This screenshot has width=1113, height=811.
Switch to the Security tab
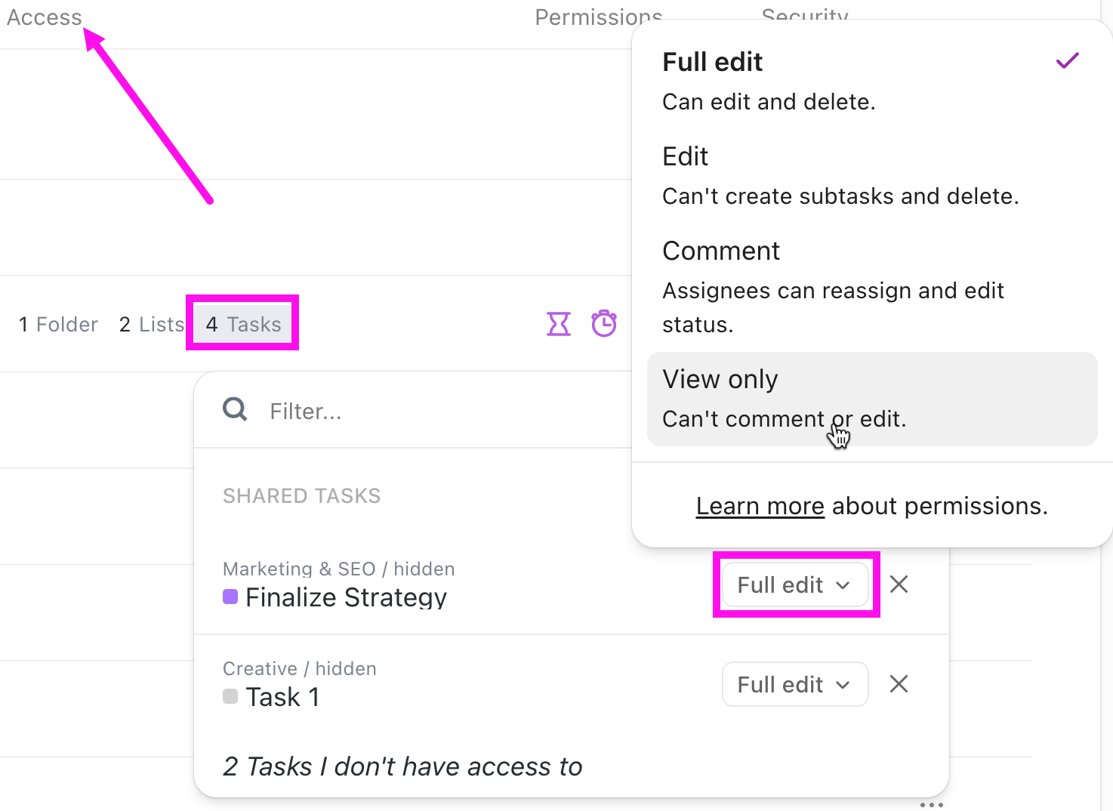(x=805, y=17)
